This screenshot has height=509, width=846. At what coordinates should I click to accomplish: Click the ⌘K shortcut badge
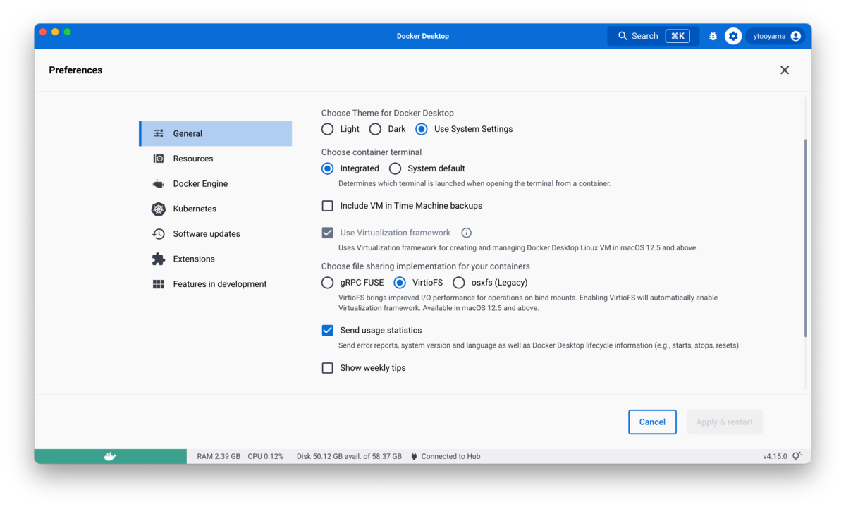678,36
